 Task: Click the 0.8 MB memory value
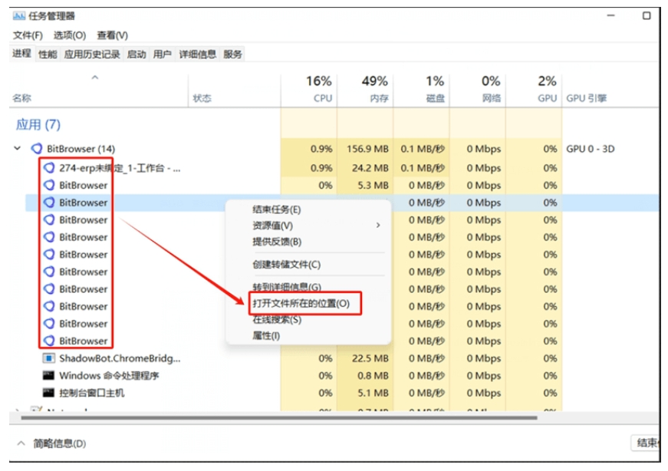373,376
